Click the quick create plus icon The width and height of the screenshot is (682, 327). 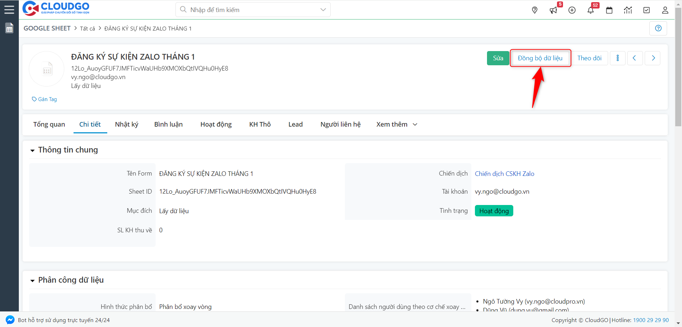point(572,10)
